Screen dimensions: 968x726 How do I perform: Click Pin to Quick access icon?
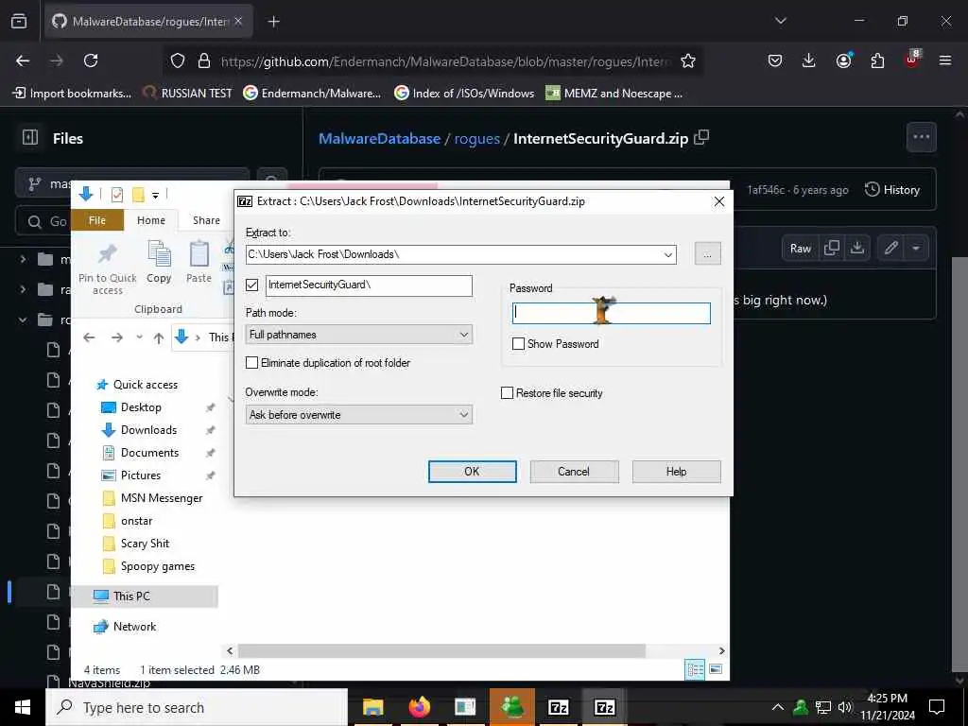[108, 253]
